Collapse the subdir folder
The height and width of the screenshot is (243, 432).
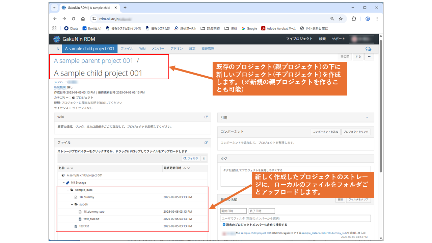pos(72,204)
